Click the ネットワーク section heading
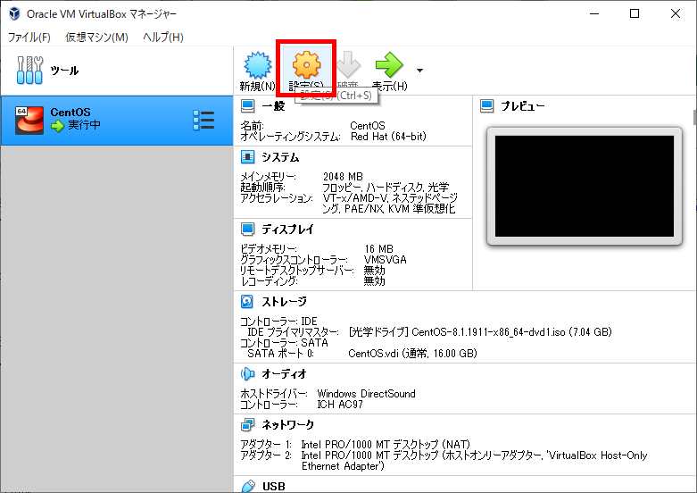Screen dimensions: 697x493 point(287,425)
